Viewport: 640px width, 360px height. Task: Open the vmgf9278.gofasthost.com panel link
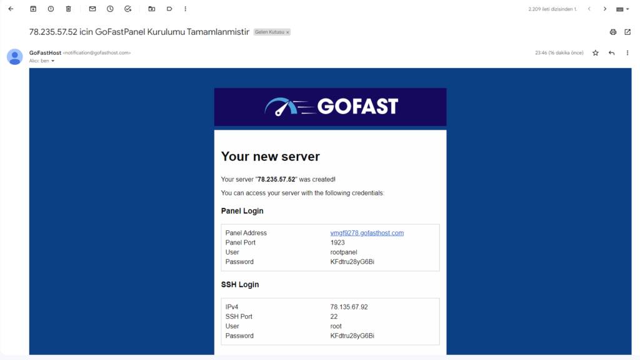pyautogui.click(x=367, y=233)
